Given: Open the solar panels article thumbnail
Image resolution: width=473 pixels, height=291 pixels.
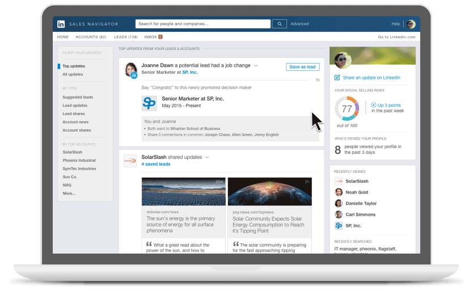Looking at the screenshot, I should tap(184, 192).
